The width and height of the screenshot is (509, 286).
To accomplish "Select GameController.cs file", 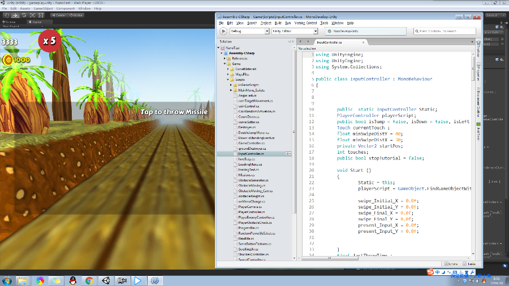I will pos(251,143).
